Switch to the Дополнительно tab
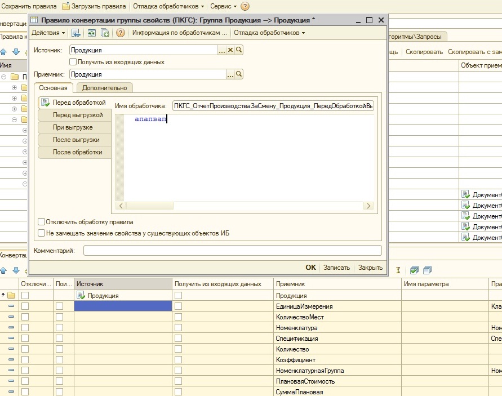The width and height of the screenshot is (502, 396). pos(104,88)
